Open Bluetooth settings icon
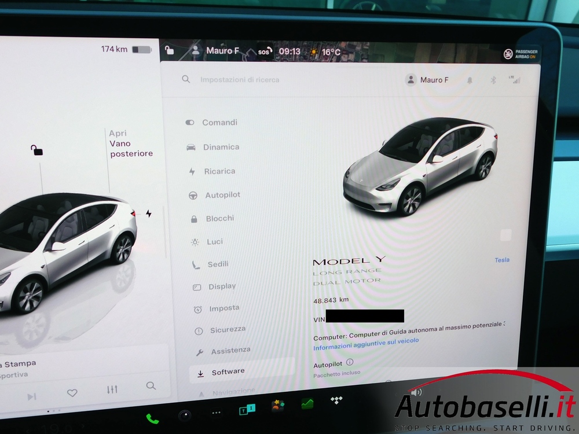The image size is (579, 434). point(493,80)
